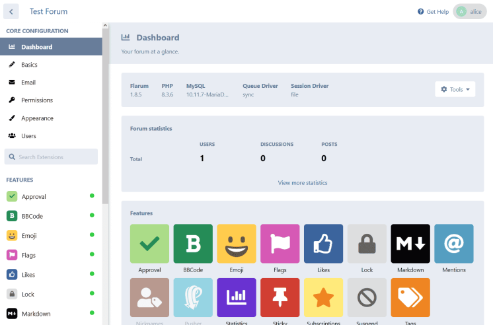Open the BBCode feature tile
The image size is (493, 325).
click(193, 244)
